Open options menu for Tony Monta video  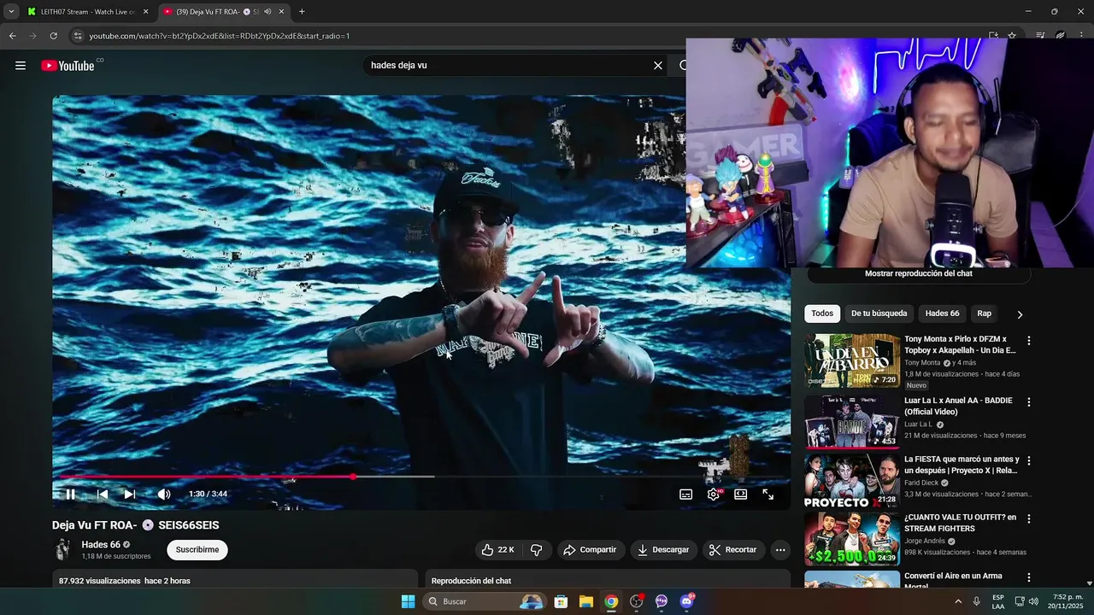[x=1029, y=340]
